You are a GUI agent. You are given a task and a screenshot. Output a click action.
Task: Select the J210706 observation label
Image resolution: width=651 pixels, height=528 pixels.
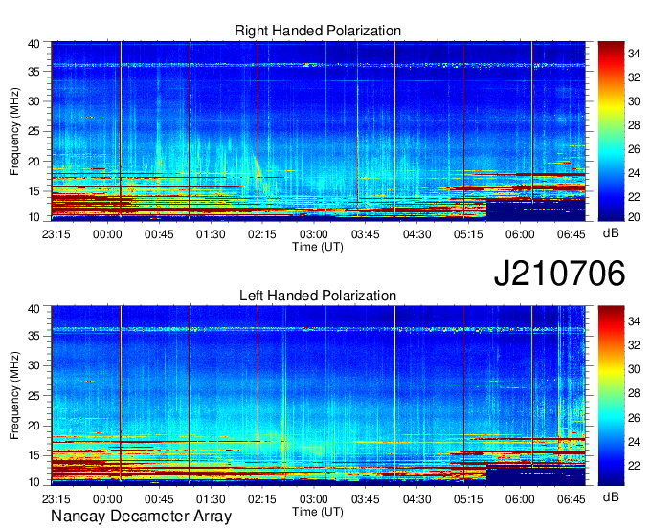(559, 273)
